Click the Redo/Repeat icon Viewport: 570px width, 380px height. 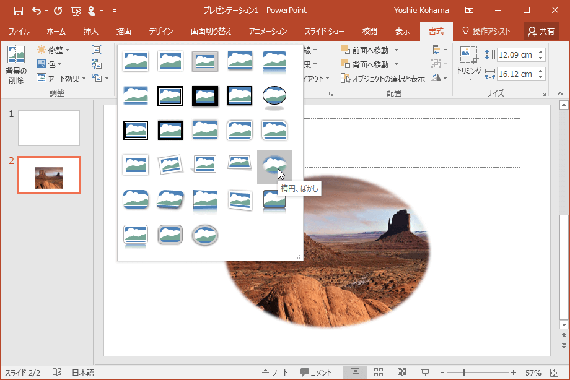[x=58, y=11]
